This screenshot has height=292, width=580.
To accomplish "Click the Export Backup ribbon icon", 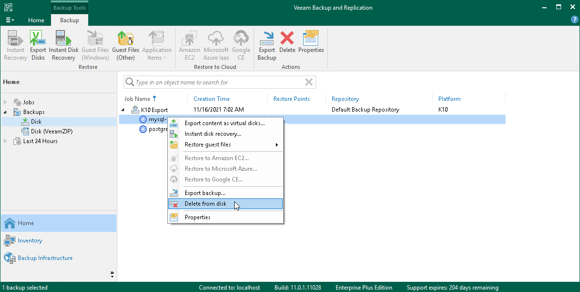I will [267, 46].
